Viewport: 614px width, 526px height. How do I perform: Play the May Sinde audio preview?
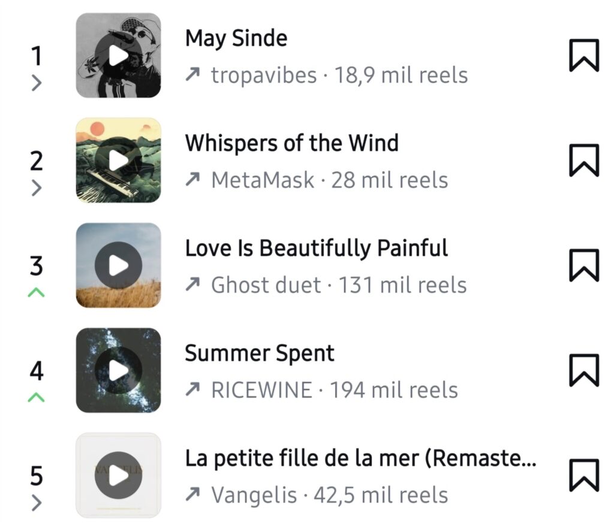coord(118,56)
